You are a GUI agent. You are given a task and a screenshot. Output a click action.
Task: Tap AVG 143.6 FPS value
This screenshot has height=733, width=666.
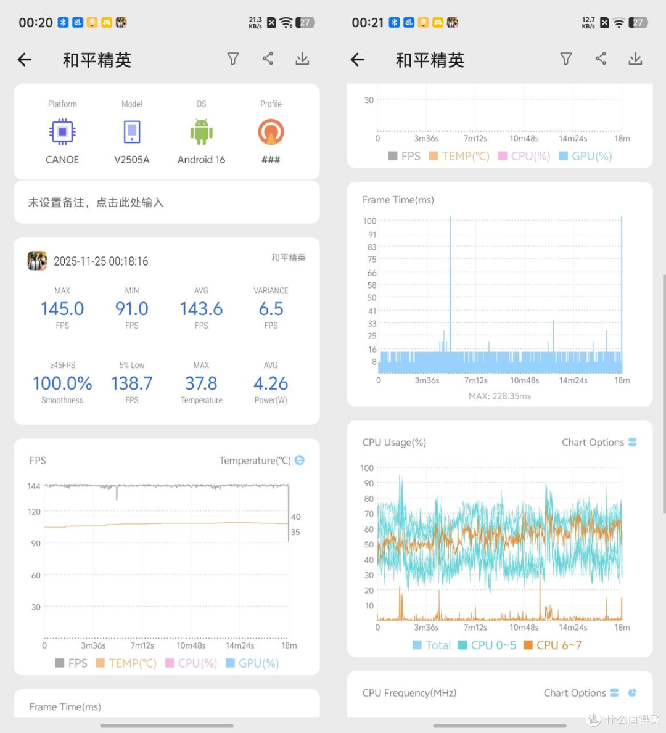202,308
